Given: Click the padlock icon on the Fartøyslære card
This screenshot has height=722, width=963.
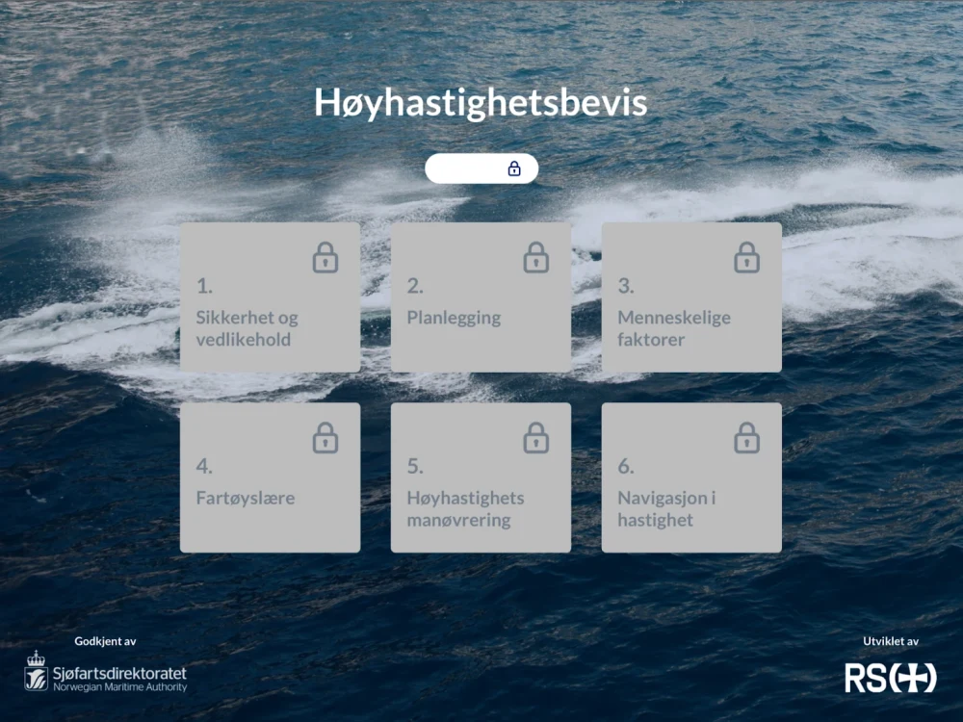Looking at the screenshot, I should tap(325, 437).
